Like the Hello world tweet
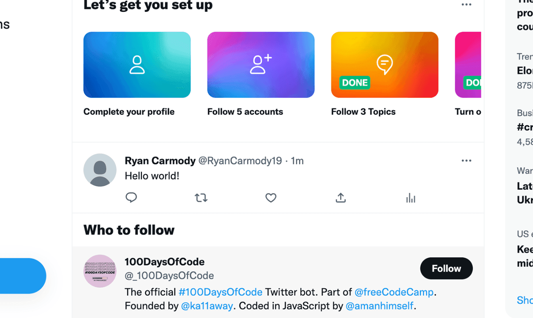Image resolution: width=533 pixels, height=318 pixels. (271, 198)
